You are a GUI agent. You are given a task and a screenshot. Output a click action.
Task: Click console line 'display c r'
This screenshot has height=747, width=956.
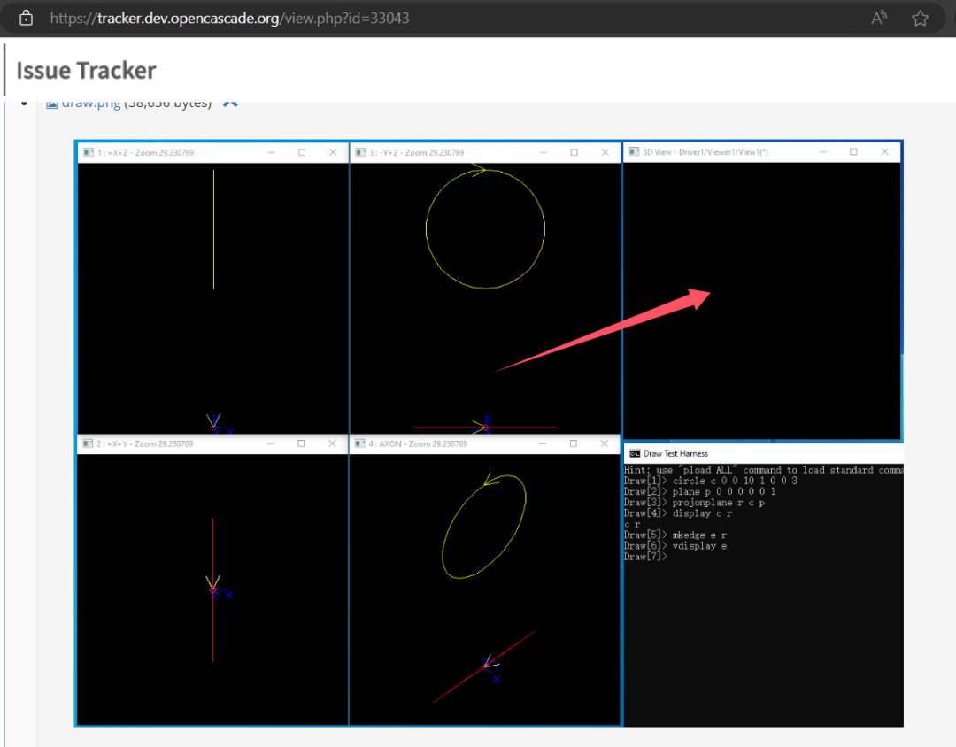point(702,513)
